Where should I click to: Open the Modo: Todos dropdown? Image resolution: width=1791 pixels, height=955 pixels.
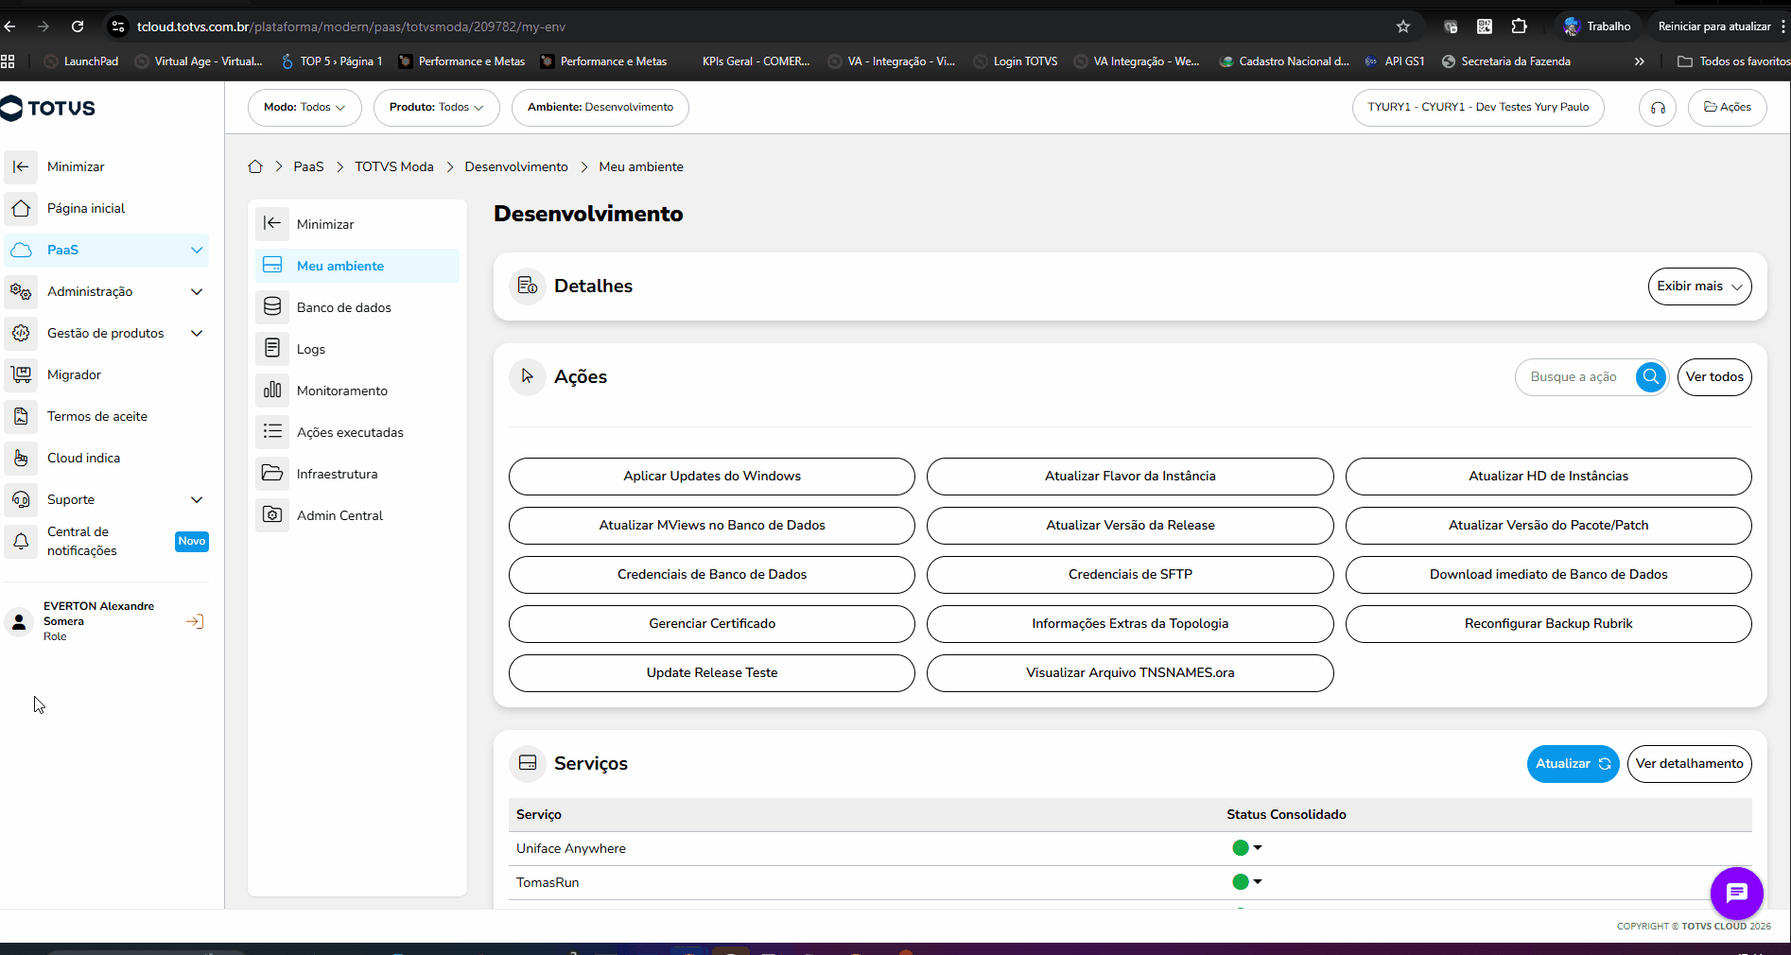[x=304, y=108]
